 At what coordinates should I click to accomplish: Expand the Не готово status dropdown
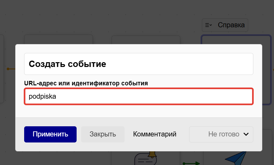click(x=221, y=134)
